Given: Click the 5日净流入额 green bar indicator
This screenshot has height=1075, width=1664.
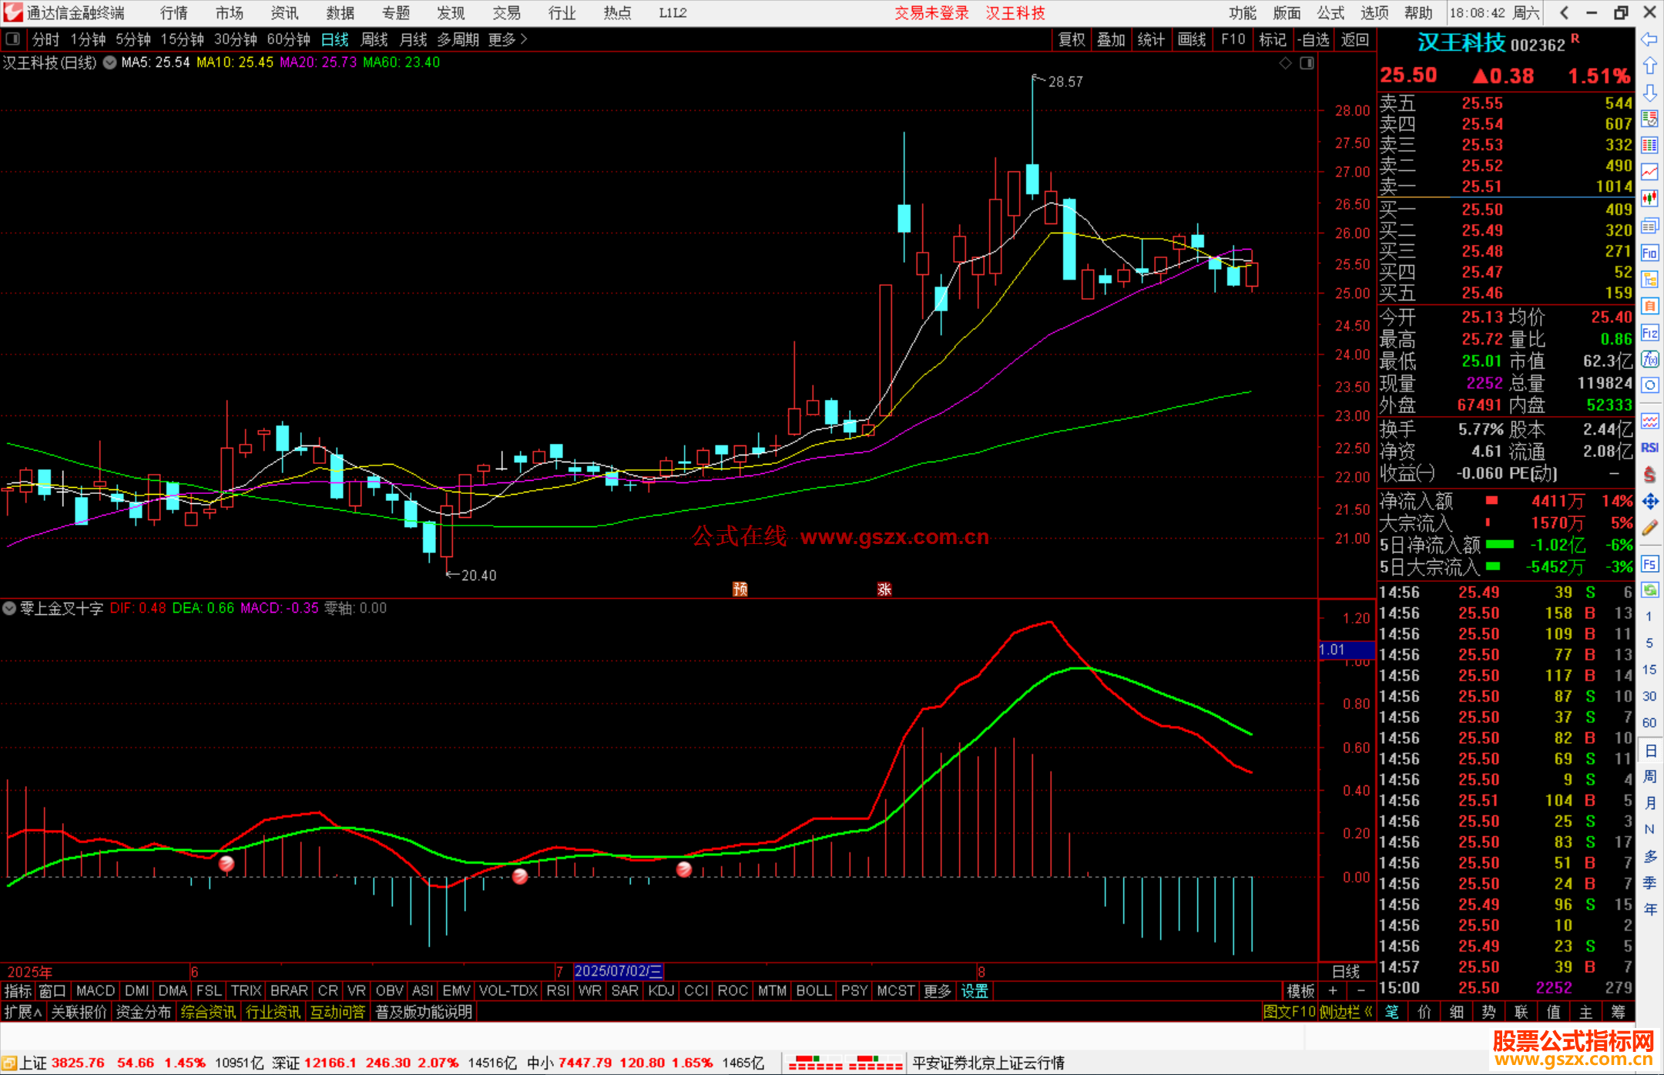Looking at the screenshot, I should tap(1499, 545).
